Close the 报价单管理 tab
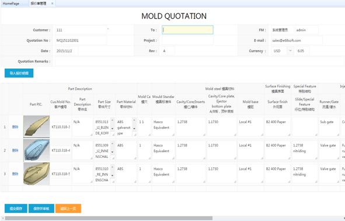Viewport: 345px width, 221px height. (x=52, y=3)
